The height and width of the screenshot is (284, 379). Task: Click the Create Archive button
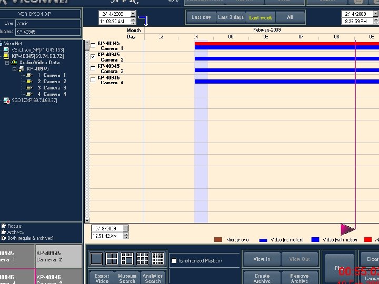(x=262, y=278)
